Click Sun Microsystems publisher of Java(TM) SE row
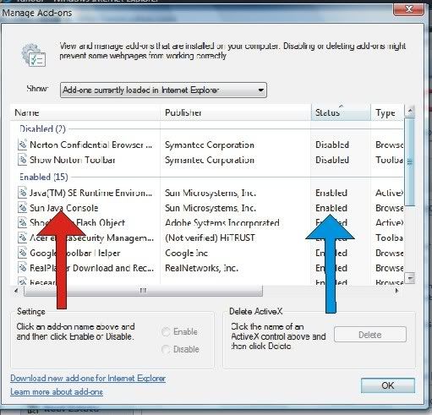432x415 pixels. [211, 193]
